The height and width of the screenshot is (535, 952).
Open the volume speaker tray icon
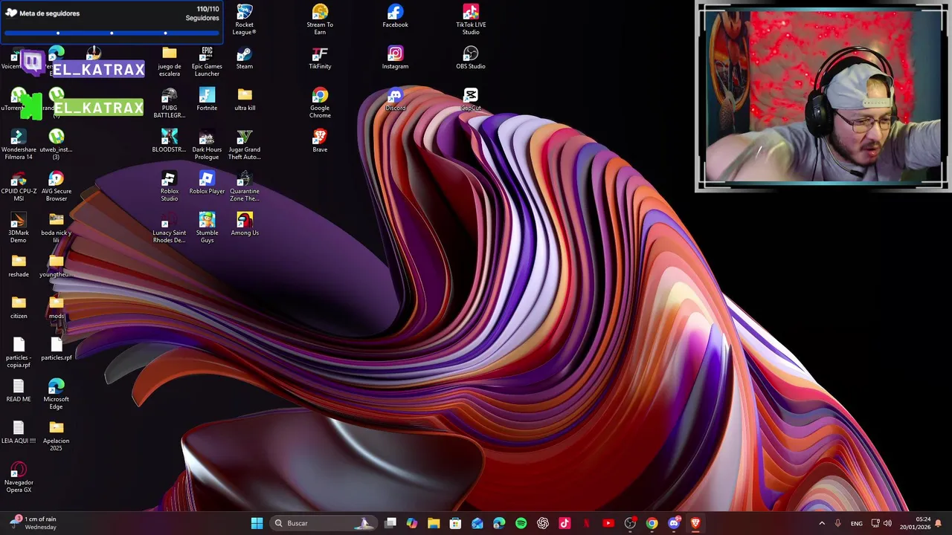[x=887, y=523]
